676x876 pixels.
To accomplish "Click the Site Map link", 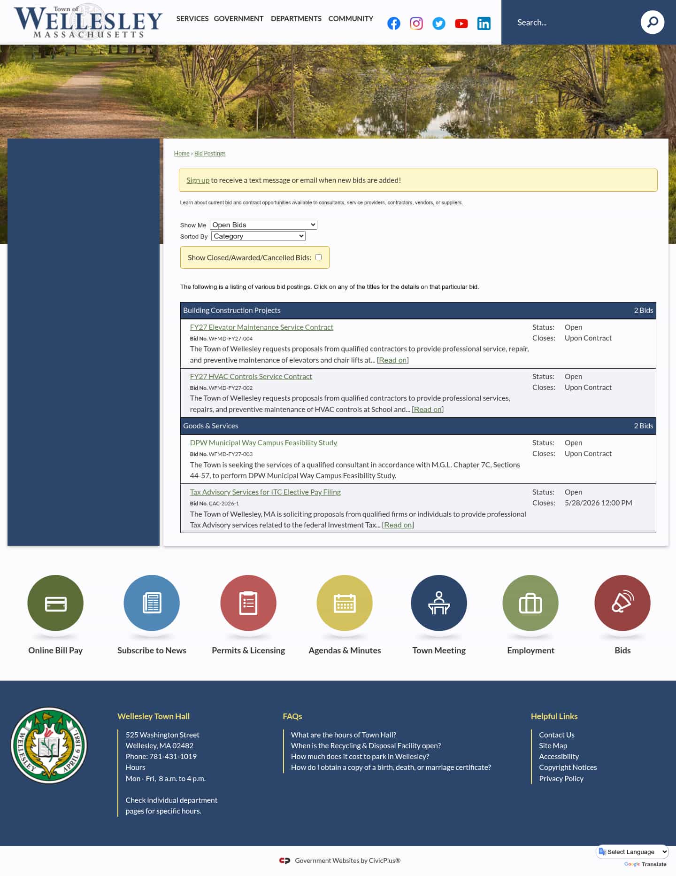I will 553,746.
